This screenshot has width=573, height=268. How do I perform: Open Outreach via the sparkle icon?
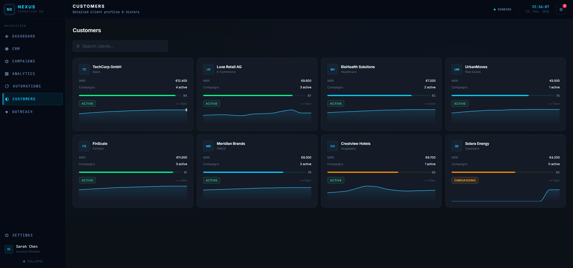[x=7, y=112]
